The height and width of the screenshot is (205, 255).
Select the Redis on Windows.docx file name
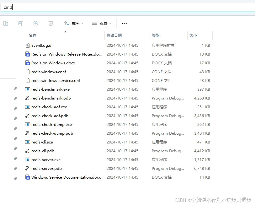point(53,63)
